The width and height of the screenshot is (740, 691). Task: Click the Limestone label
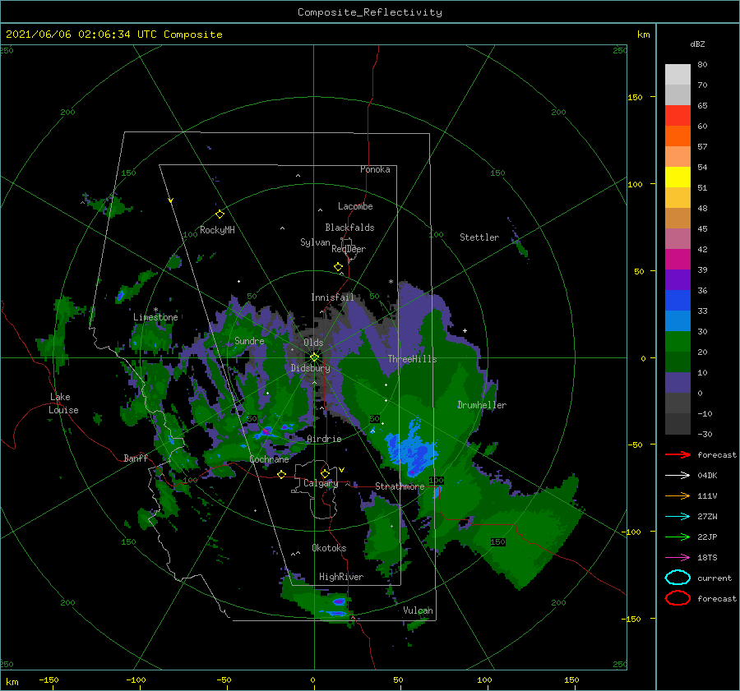pos(155,317)
